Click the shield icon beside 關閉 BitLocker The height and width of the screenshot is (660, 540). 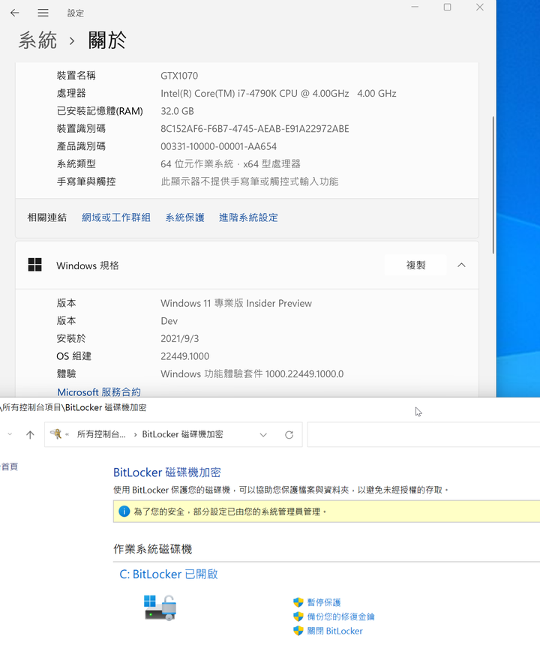298,631
